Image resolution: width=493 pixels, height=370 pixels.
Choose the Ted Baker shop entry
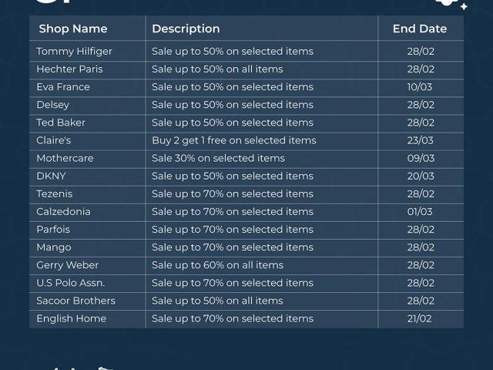(x=61, y=123)
